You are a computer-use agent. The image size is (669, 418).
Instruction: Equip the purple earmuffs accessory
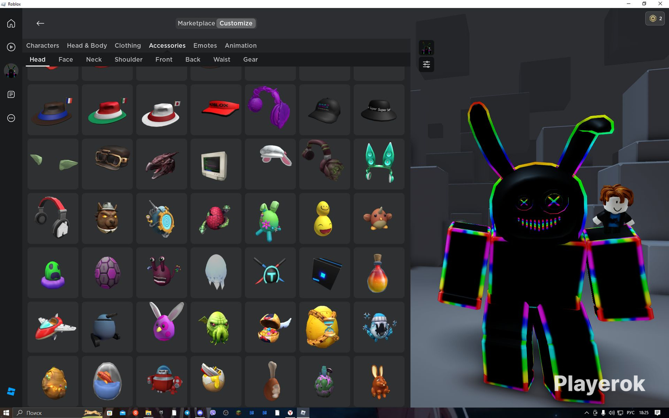(x=271, y=110)
